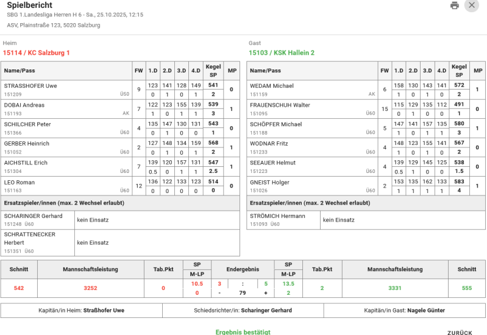Click Gerber's fourth lane score 159
Viewport: 487px width, 335px height.
tap(196, 143)
